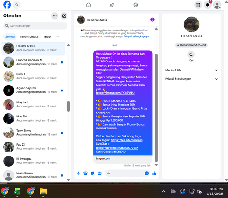The height and width of the screenshot is (198, 228).
Task: Open the Facebook search magnifier icon
Action: (16, 5)
